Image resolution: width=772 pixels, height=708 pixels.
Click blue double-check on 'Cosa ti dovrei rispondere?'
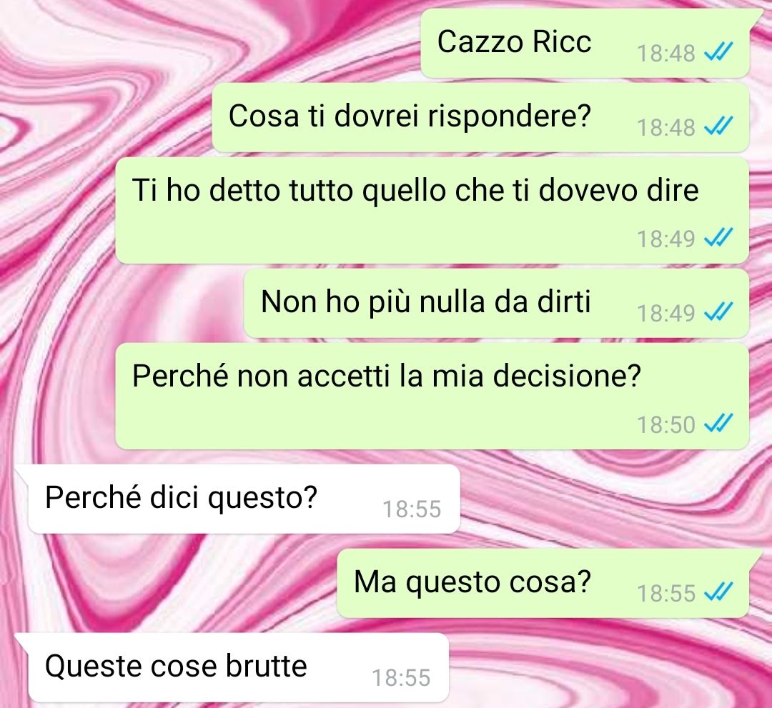point(718,126)
